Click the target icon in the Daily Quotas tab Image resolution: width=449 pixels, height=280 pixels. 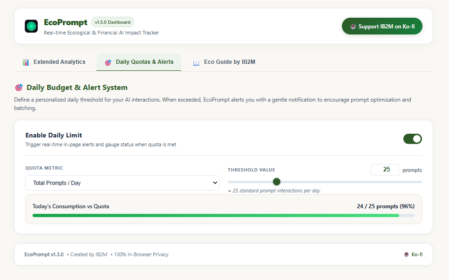point(108,62)
